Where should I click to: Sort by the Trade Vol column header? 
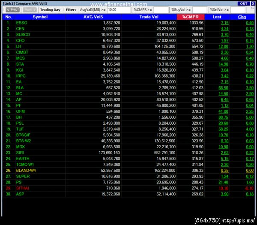(149, 17)
